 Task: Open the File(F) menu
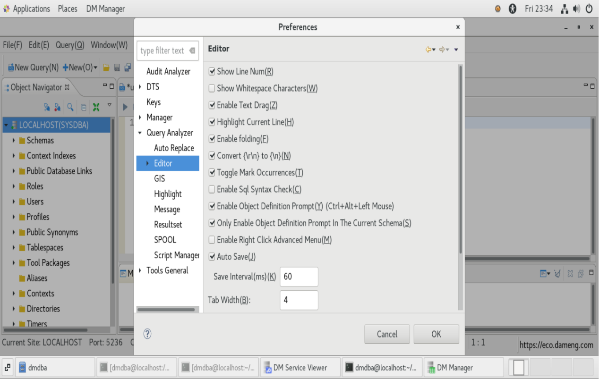13,45
